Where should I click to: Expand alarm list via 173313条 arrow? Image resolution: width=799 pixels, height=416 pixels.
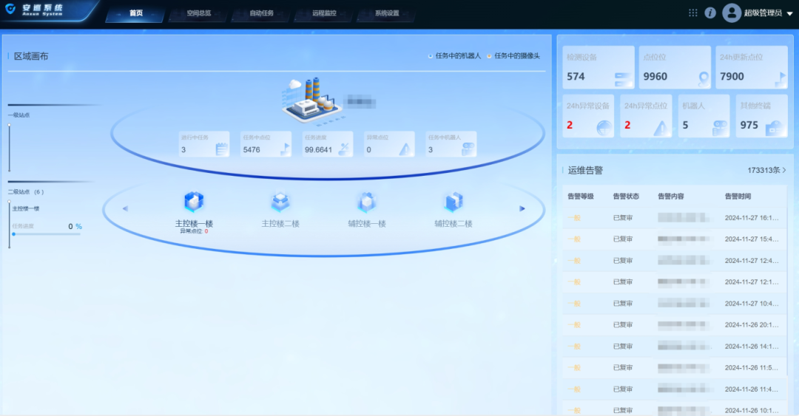784,170
